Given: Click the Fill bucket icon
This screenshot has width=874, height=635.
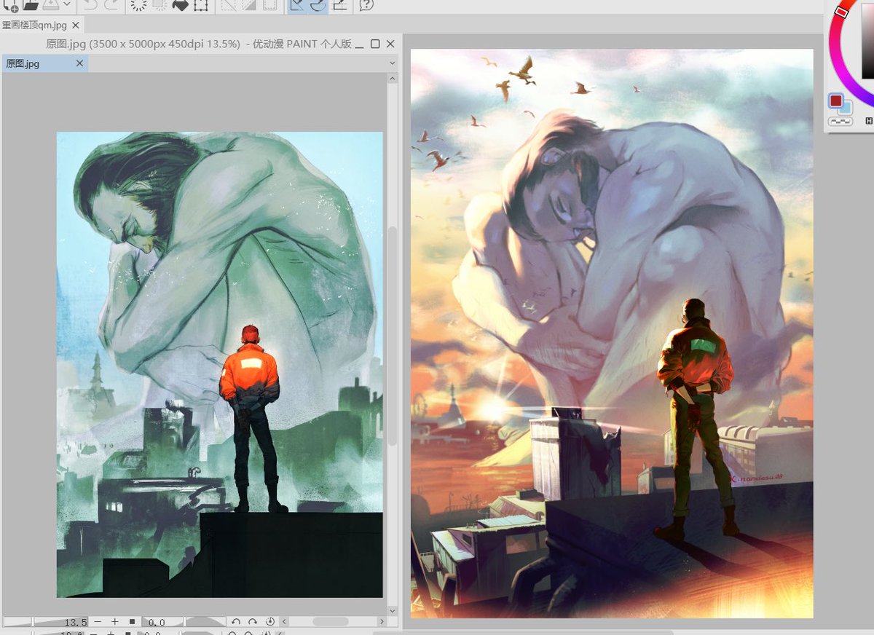Looking at the screenshot, I should point(180,4).
